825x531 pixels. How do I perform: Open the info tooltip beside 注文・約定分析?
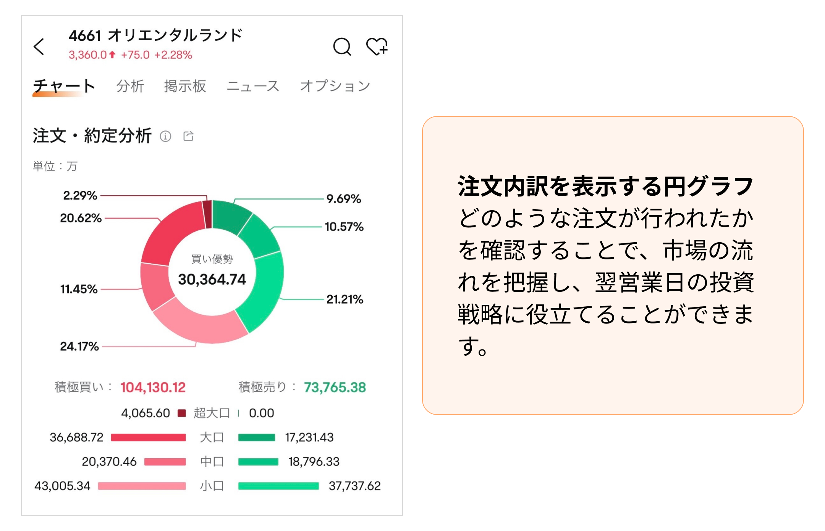click(165, 137)
